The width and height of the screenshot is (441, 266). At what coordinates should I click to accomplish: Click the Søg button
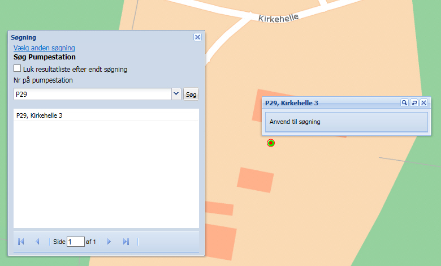pyautogui.click(x=191, y=95)
